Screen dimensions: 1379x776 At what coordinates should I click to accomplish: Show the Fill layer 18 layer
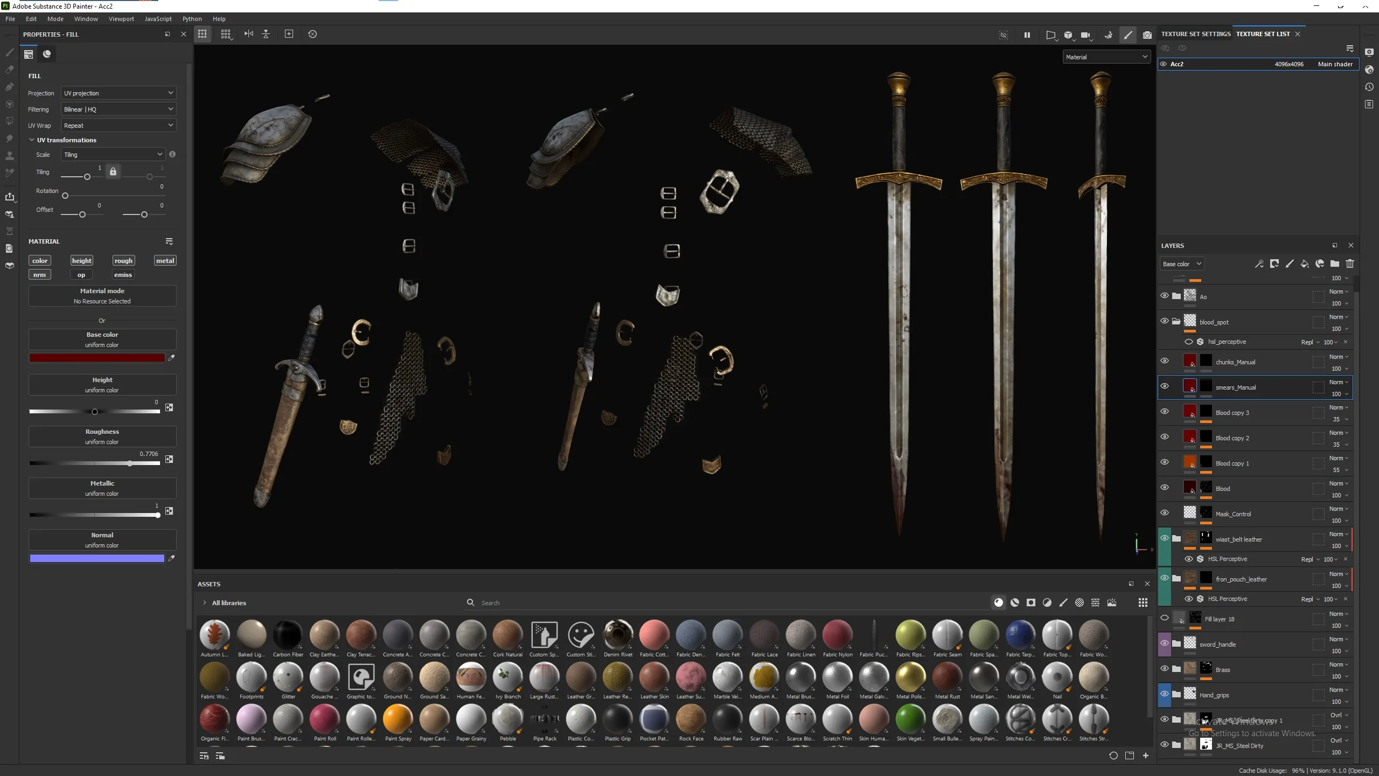[x=1165, y=618]
